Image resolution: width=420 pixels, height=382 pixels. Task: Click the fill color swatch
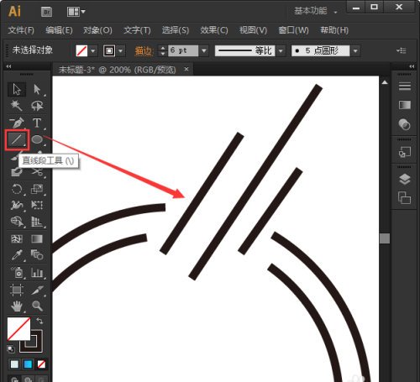pyautogui.click(x=18, y=328)
